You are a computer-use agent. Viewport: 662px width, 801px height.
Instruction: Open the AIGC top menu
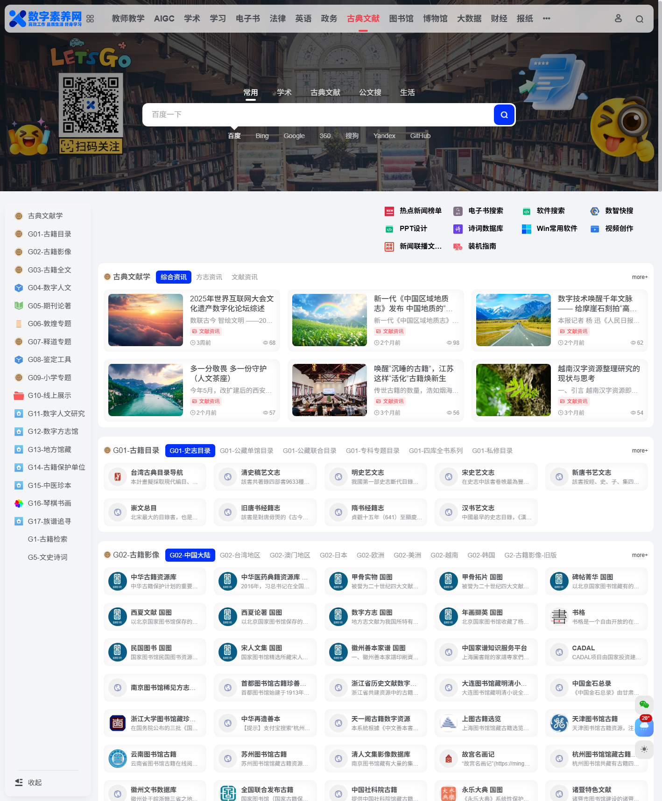pyautogui.click(x=164, y=19)
